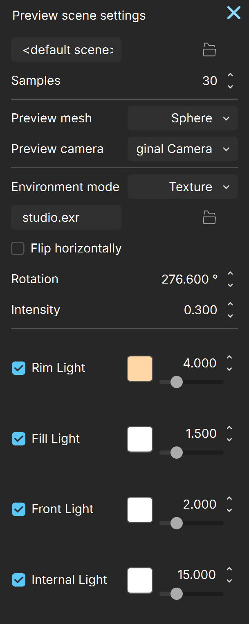Uncheck the Fill Light checkbox
This screenshot has width=249, height=624.
point(19,439)
